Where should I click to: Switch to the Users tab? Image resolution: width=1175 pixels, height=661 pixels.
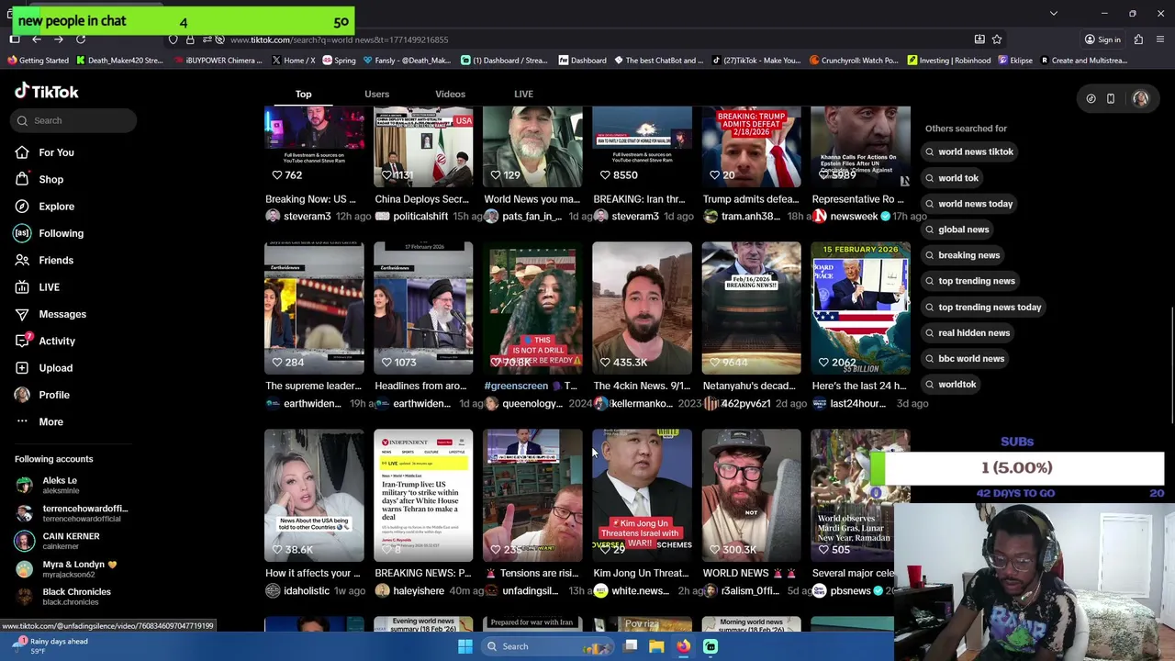pyautogui.click(x=376, y=94)
